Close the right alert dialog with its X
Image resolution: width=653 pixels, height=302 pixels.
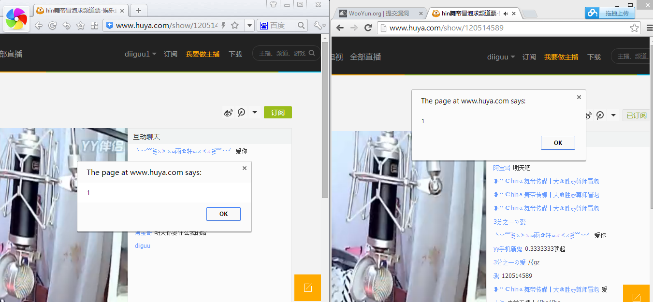click(x=579, y=97)
